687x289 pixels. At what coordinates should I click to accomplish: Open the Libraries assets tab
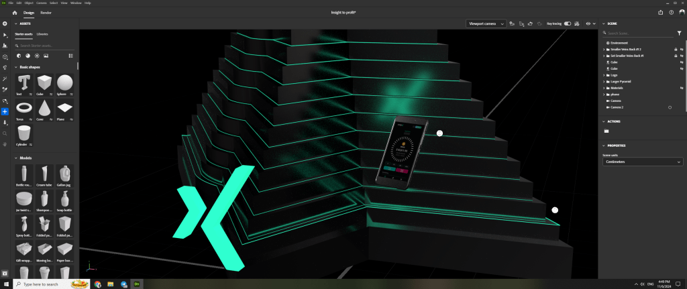[42, 34]
